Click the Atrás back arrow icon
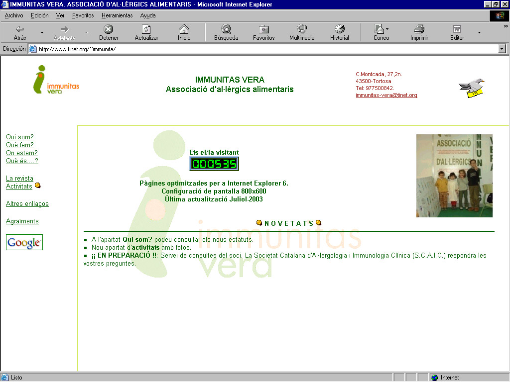The width and height of the screenshot is (510, 382). click(x=20, y=29)
